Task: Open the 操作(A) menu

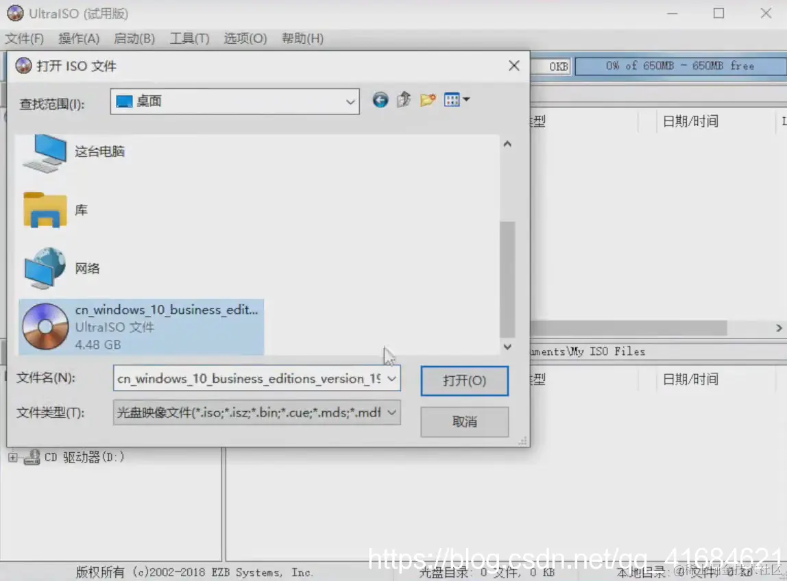Action: coord(79,38)
